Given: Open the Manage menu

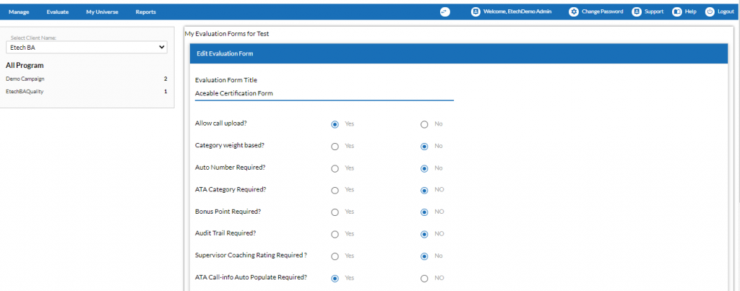Looking at the screenshot, I should coord(19,12).
